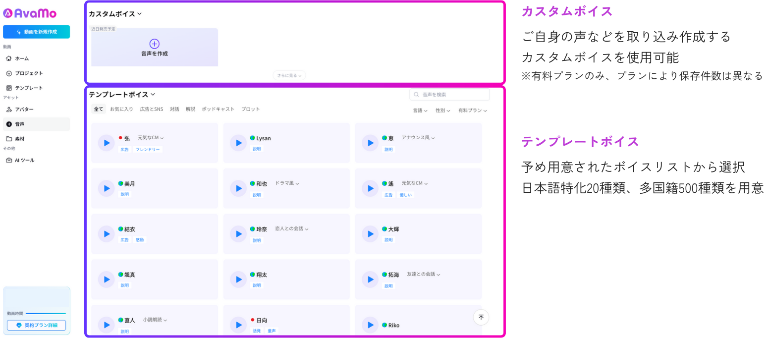
Task: Open the 性別 filter dropdown
Action: [443, 111]
